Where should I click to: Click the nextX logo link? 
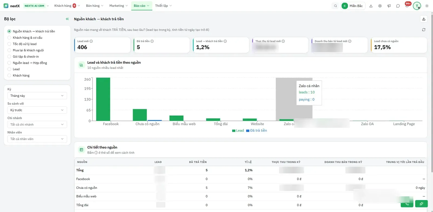[12, 6]
